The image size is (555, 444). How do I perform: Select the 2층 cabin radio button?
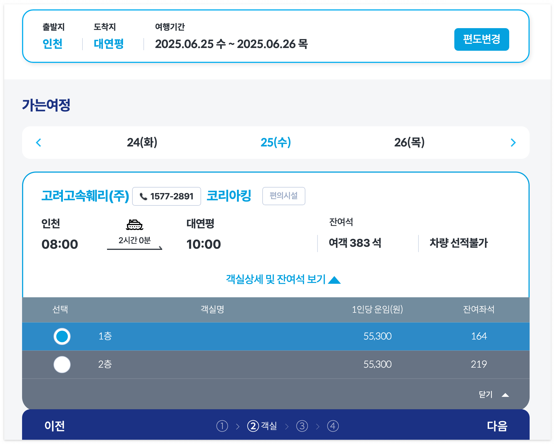(62, 364)
